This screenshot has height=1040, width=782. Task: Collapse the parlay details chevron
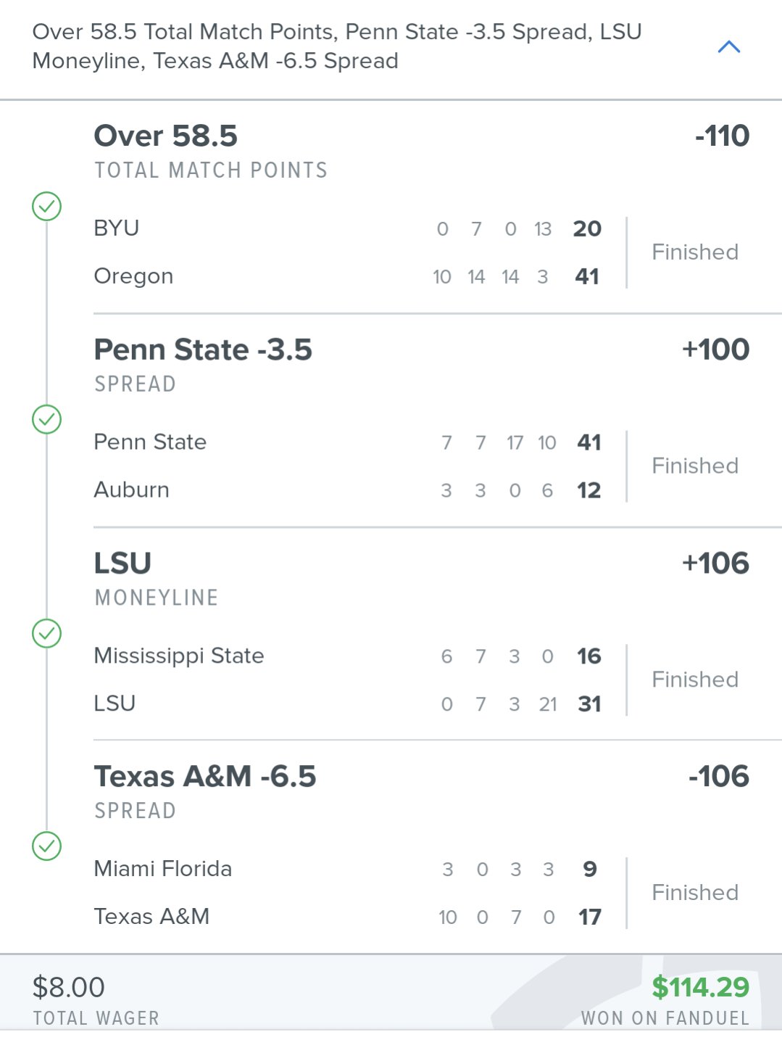pos(728,47)
